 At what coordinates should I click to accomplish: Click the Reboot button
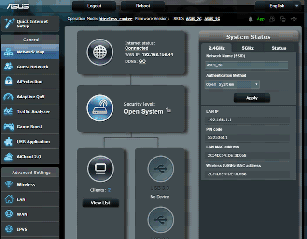143,6
